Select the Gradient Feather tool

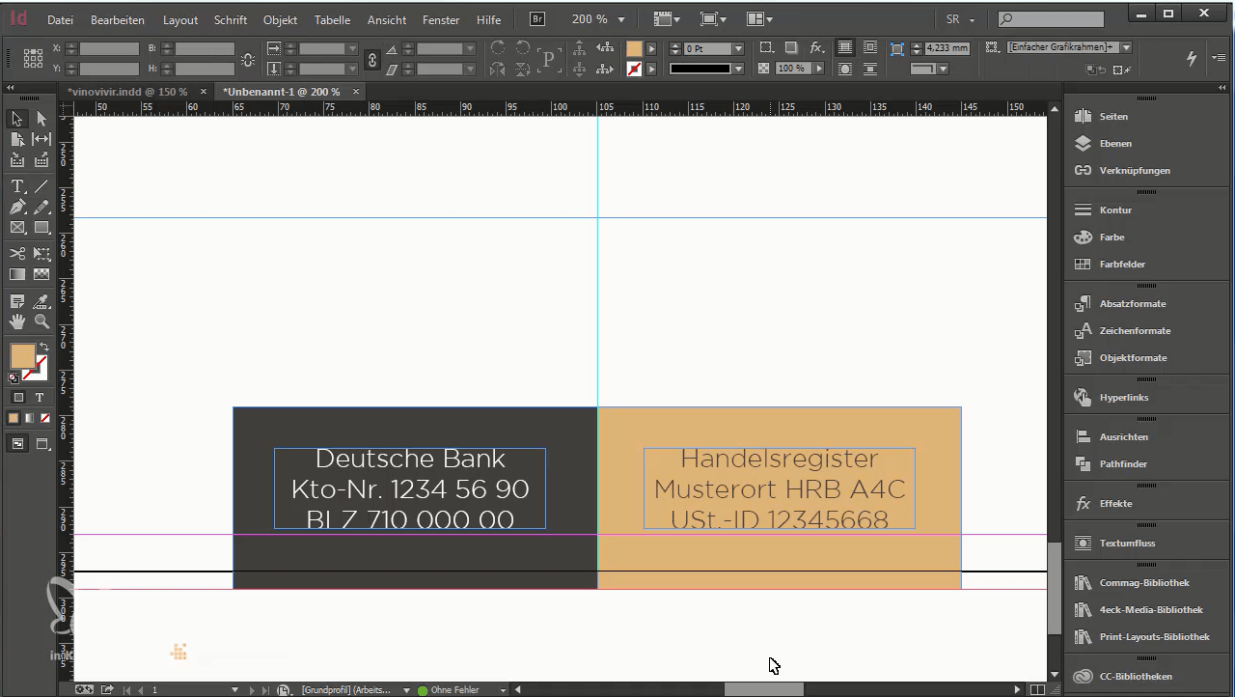[41, 275]
